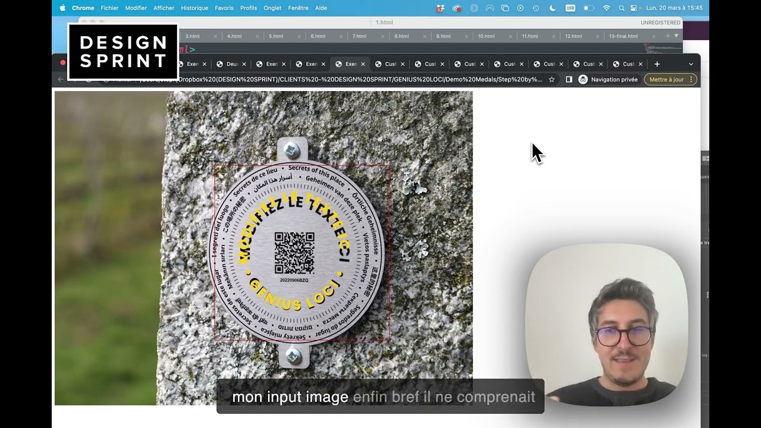This screenshot has height=428, width=761.
Task: Open the Control Center icon
Action: [634, 8]
